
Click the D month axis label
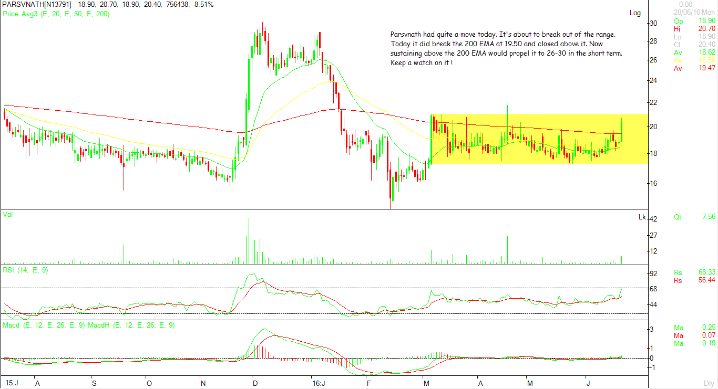[x=255, y=383]
